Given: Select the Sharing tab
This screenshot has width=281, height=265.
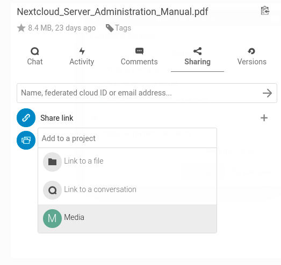Looking at the screenshot, I should 197,56.
